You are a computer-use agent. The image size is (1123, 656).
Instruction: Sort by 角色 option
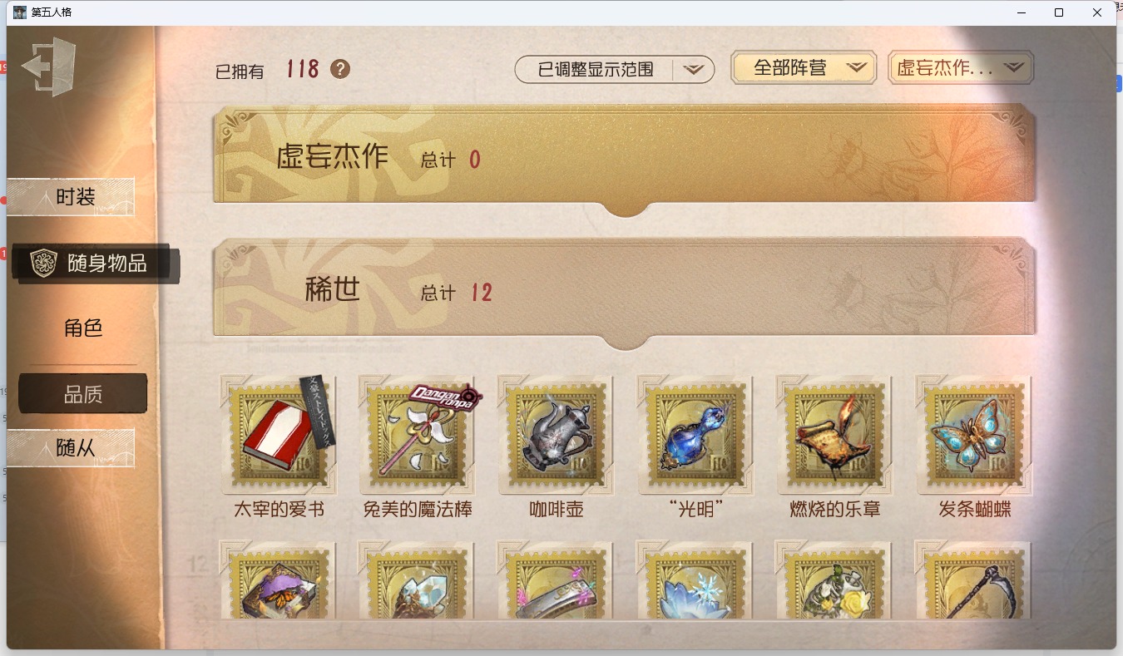coord(83,328)
